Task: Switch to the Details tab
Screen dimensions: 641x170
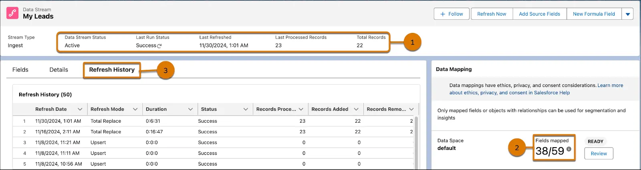Action: tap(59, 70)
